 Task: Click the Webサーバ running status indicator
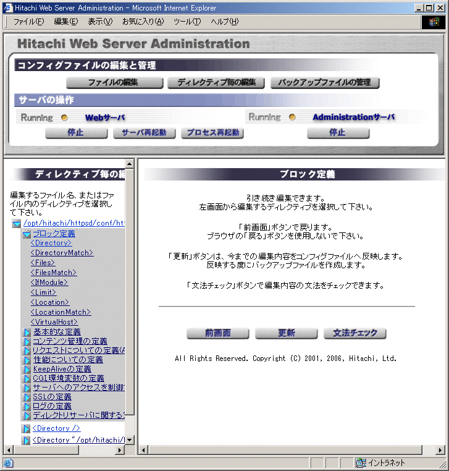(64, 118)
